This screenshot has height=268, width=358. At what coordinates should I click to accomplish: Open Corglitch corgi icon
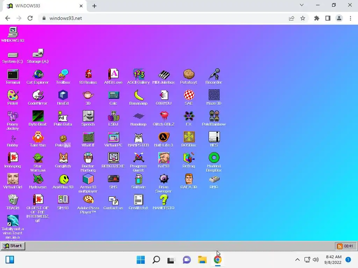[x=63, y=161]
